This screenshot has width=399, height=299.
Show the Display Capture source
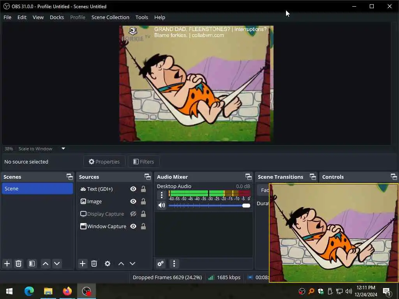pyautogui.click(x=133, y=214)
